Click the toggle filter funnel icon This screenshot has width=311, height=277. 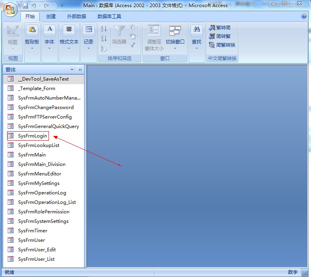coord(132,45)
